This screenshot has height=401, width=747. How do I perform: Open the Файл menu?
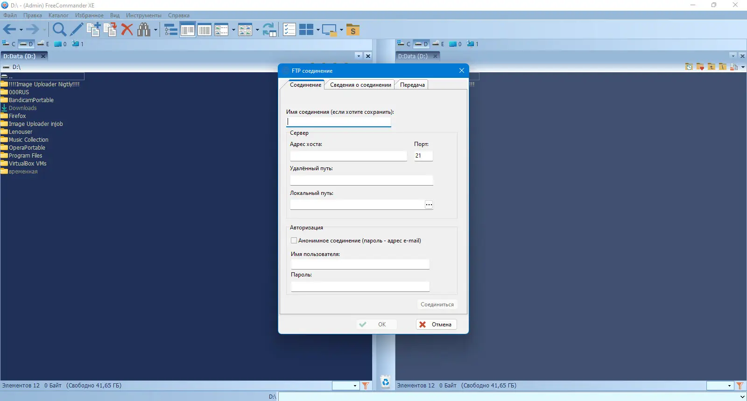click(x=10, y=15)
